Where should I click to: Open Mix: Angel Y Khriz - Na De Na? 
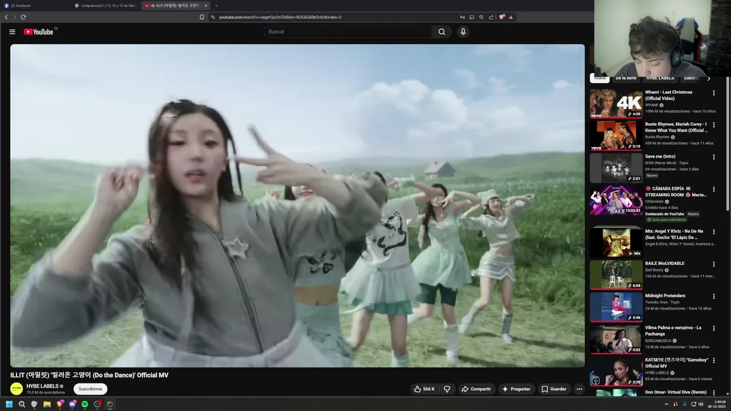(x=674, y=234)
